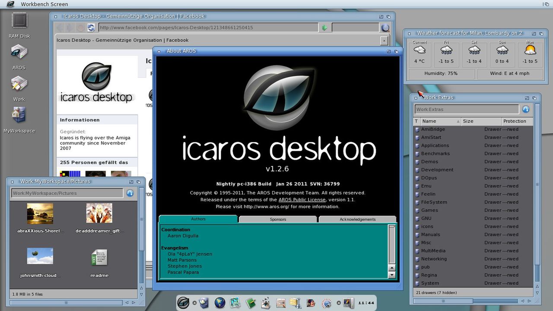Launch the pirate face dock icon
Viewport: 553px width, 311px height.
tap(311, 303)
